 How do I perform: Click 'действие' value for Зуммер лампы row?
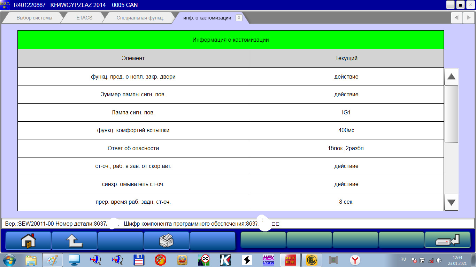click(x=346, y=95)
